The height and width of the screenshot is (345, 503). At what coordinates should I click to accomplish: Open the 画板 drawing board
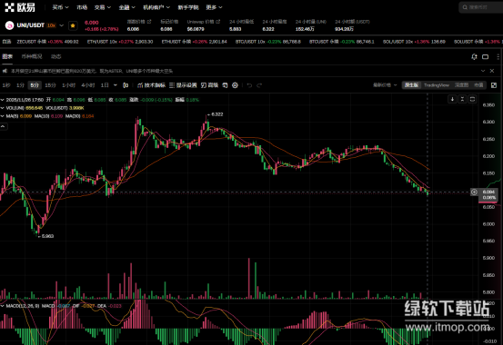[x=209, y=85]
